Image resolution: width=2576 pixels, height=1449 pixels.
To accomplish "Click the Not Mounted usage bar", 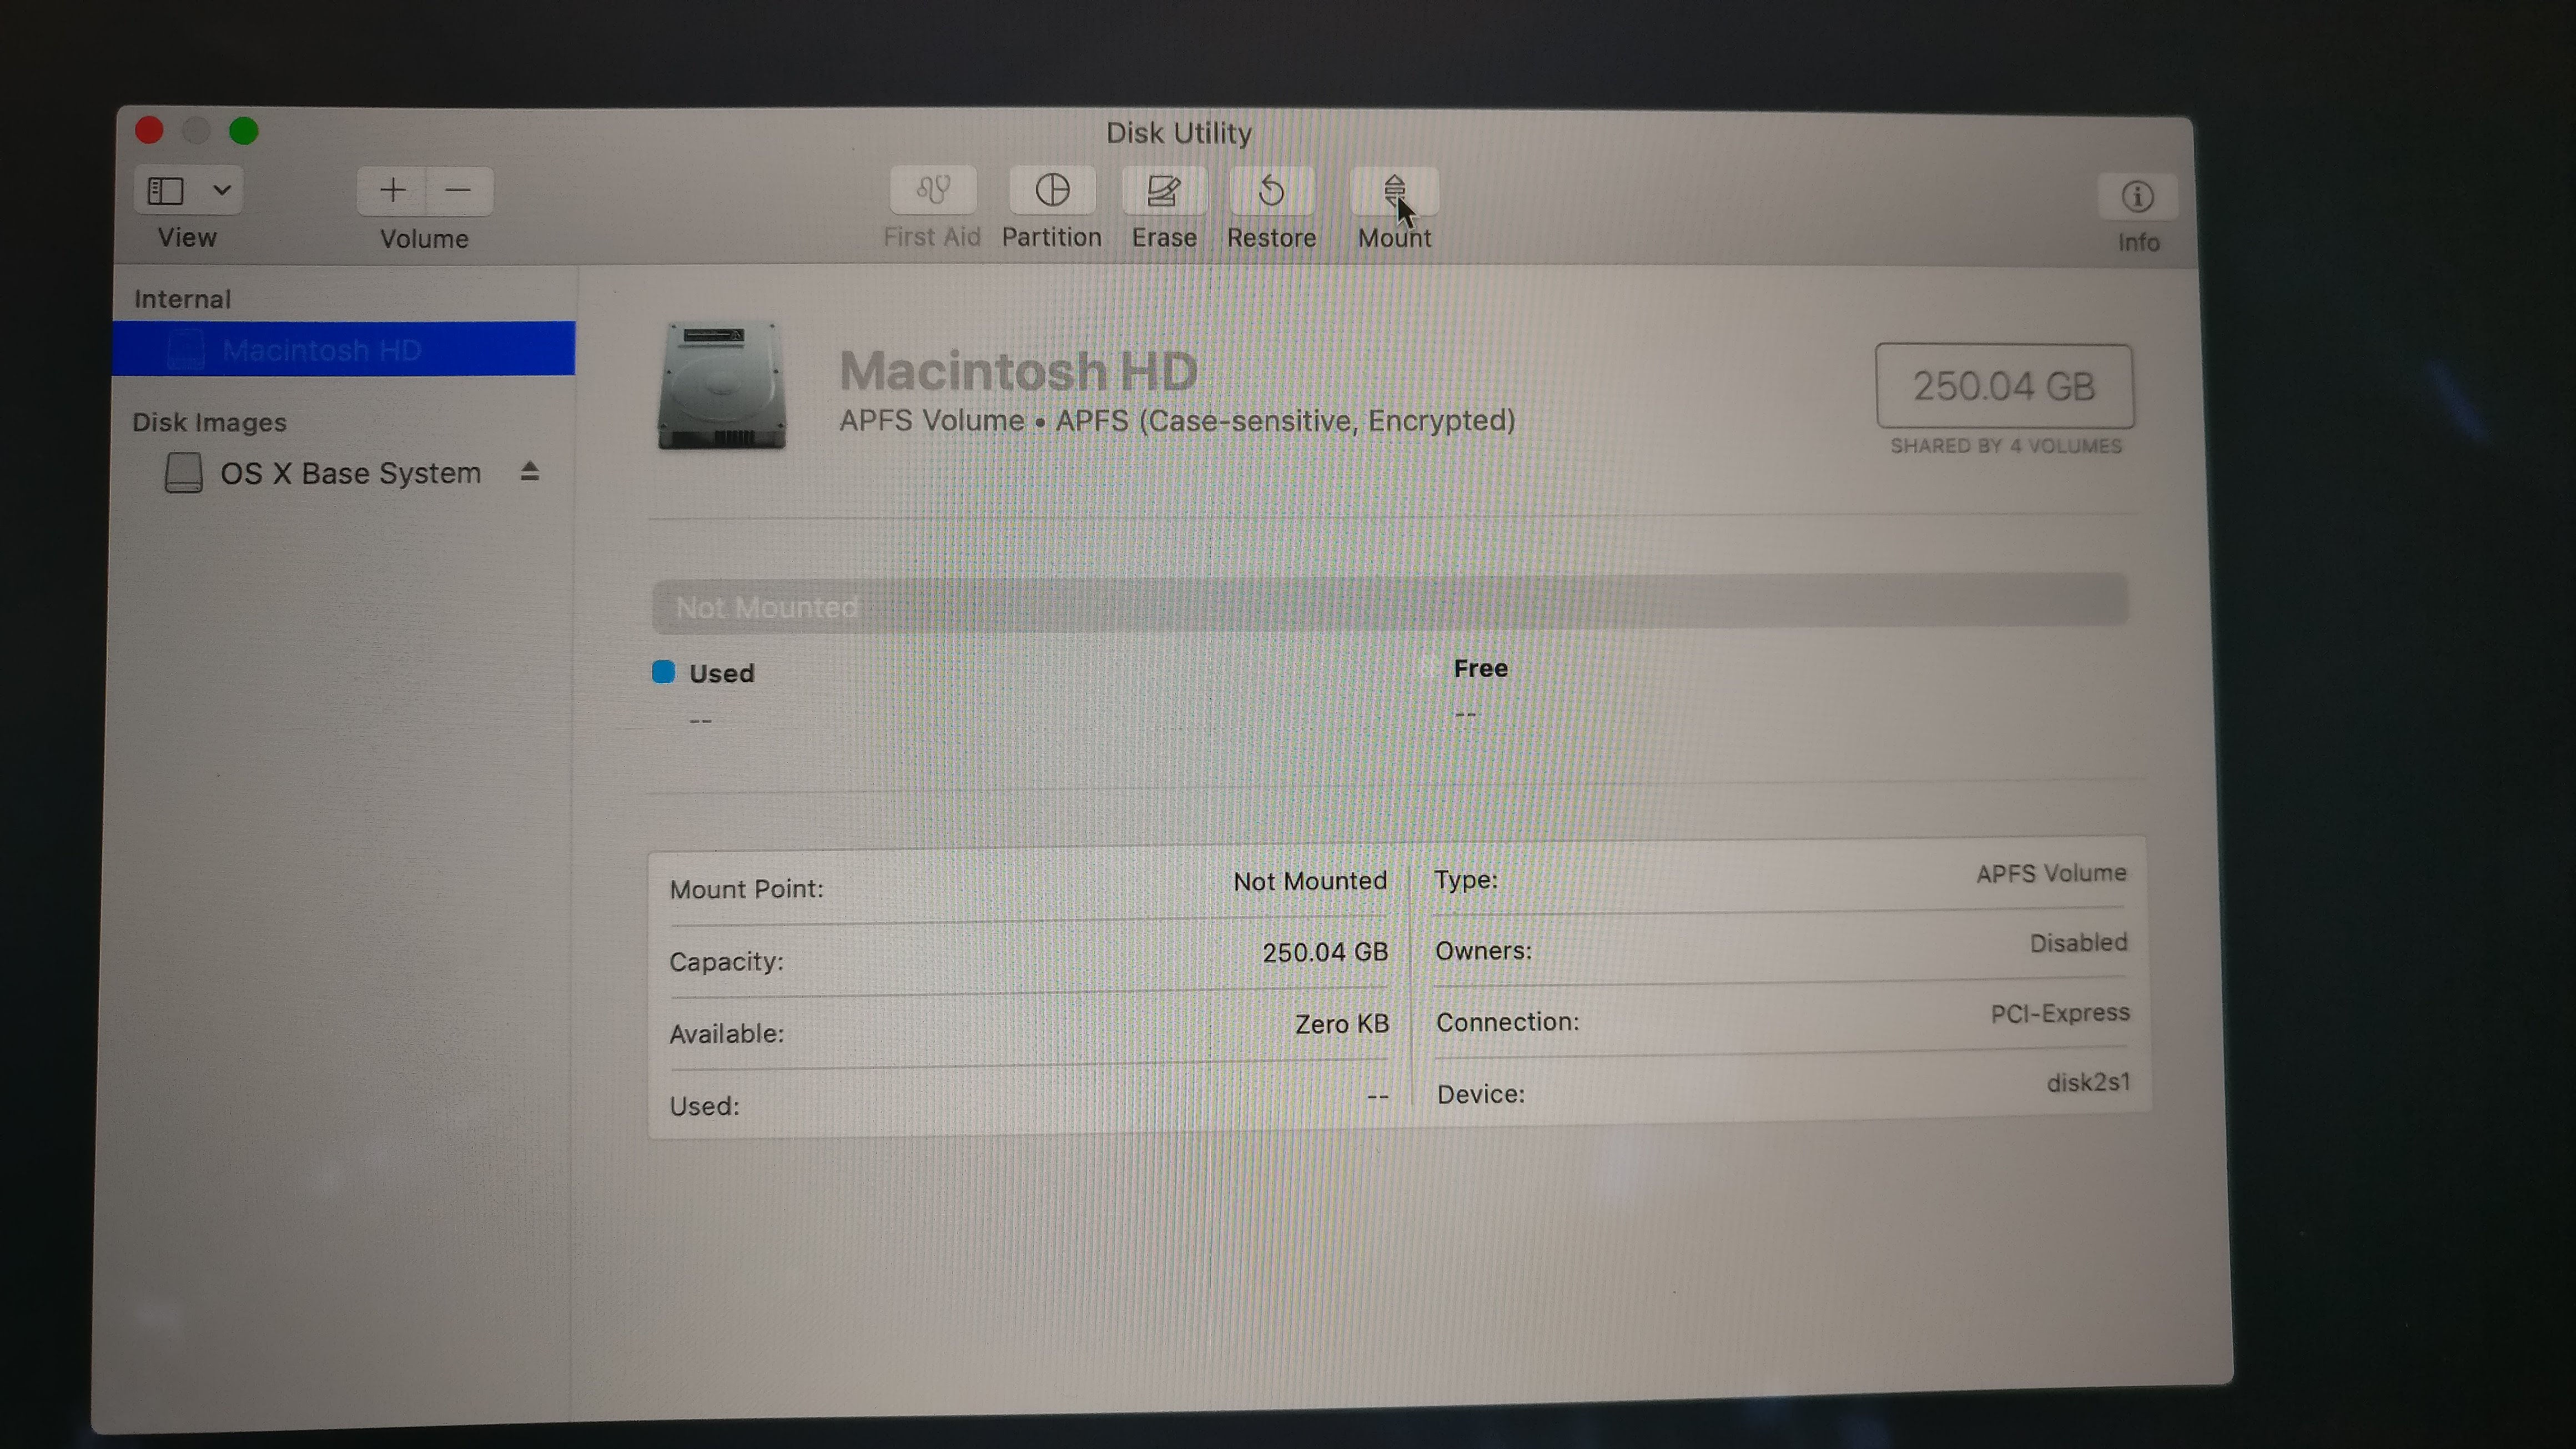I will 1390,603.
